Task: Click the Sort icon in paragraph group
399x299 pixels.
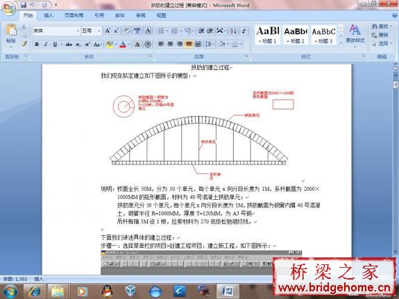Action: [233, 31]
